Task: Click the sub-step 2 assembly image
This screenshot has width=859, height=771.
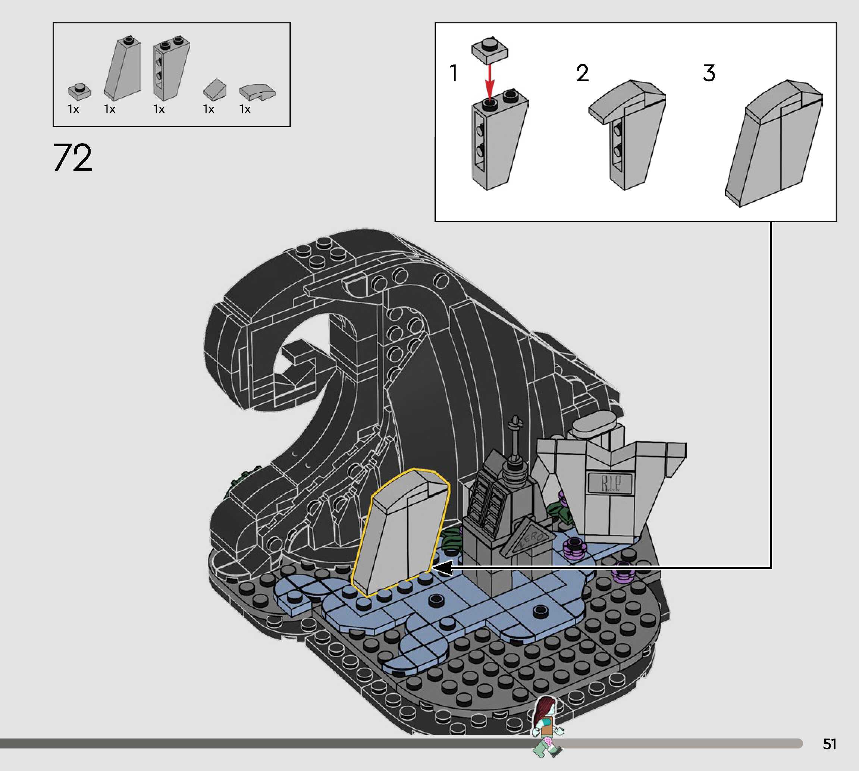Action: (628, 135)
